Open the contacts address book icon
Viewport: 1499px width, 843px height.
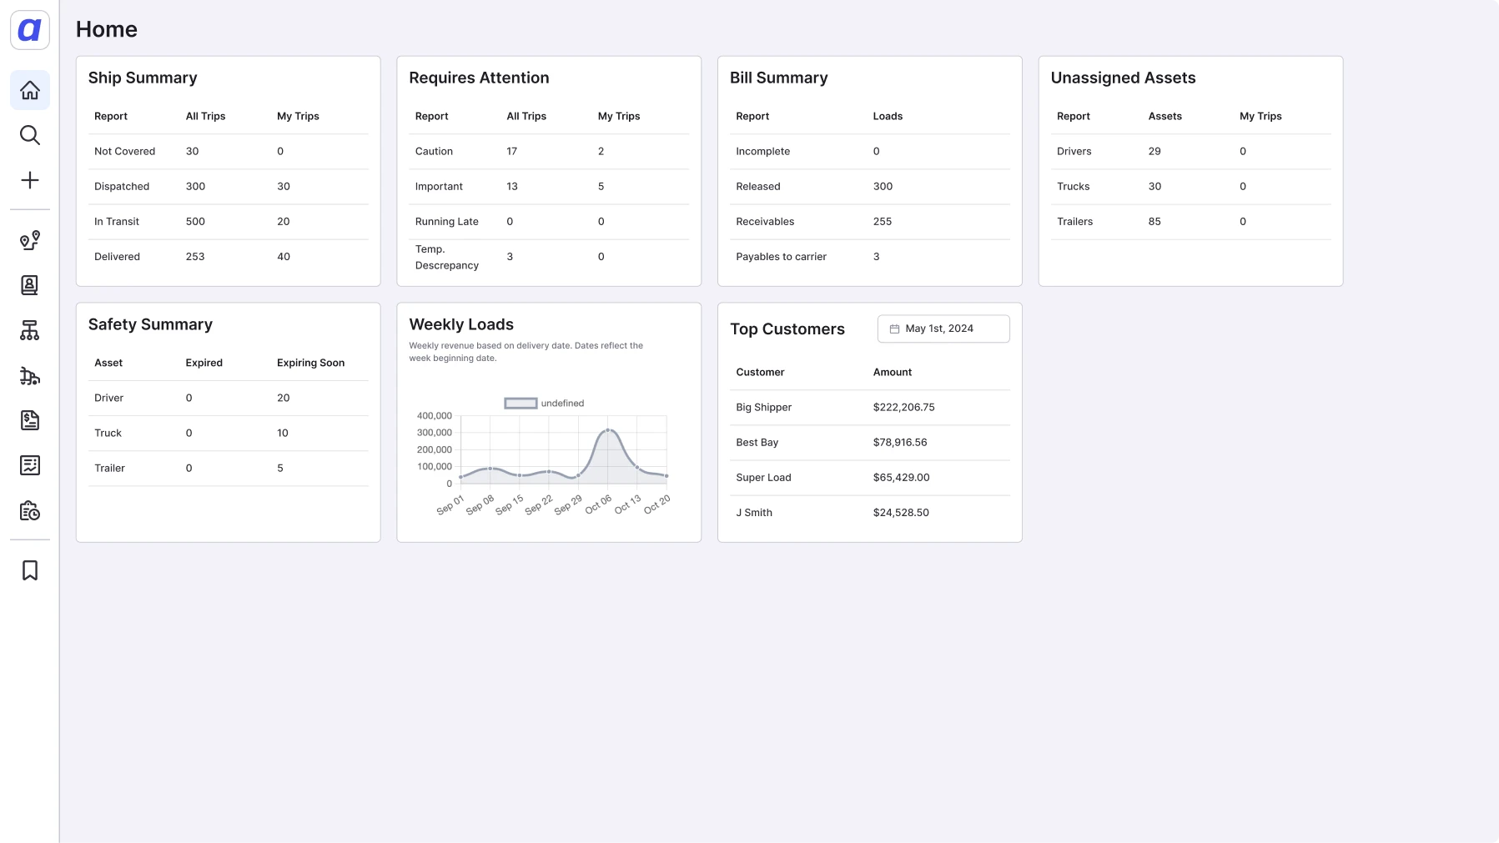pyautogui.click(x=30, y=285)
